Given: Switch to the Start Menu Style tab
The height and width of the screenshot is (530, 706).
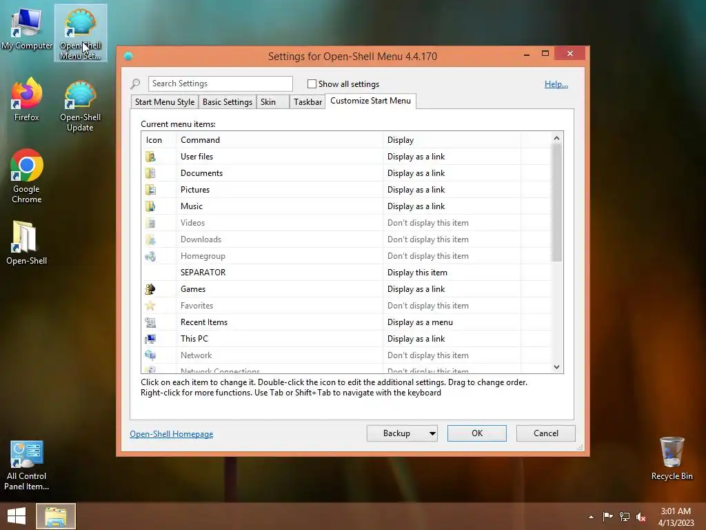Looking at the screenshot, I should (x=165, y=102).
